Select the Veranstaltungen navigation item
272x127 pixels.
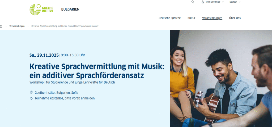point(212,18)
